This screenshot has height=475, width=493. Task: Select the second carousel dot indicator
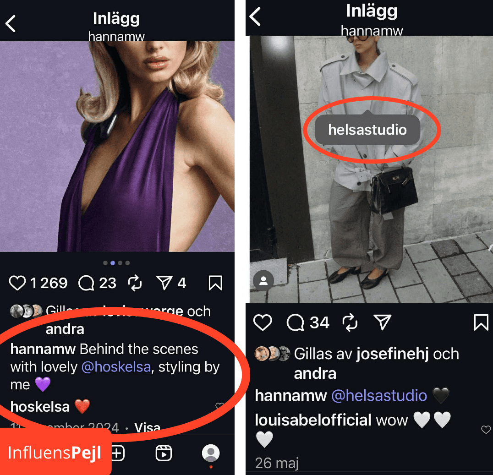[113, 263]
